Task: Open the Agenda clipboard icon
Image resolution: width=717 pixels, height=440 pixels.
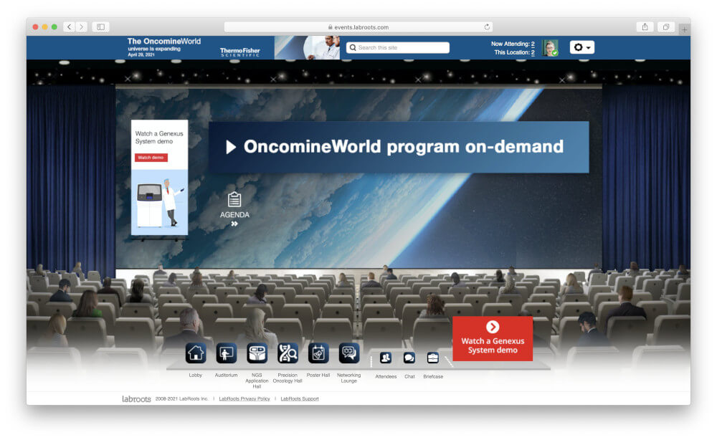Action: point(234,200)
